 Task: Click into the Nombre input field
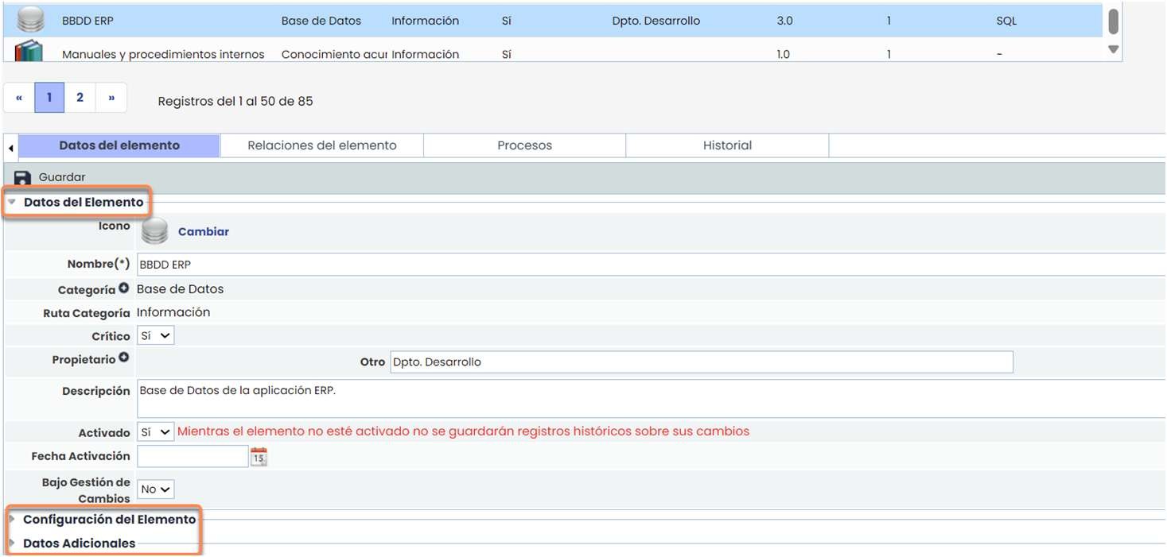[636, 265]
